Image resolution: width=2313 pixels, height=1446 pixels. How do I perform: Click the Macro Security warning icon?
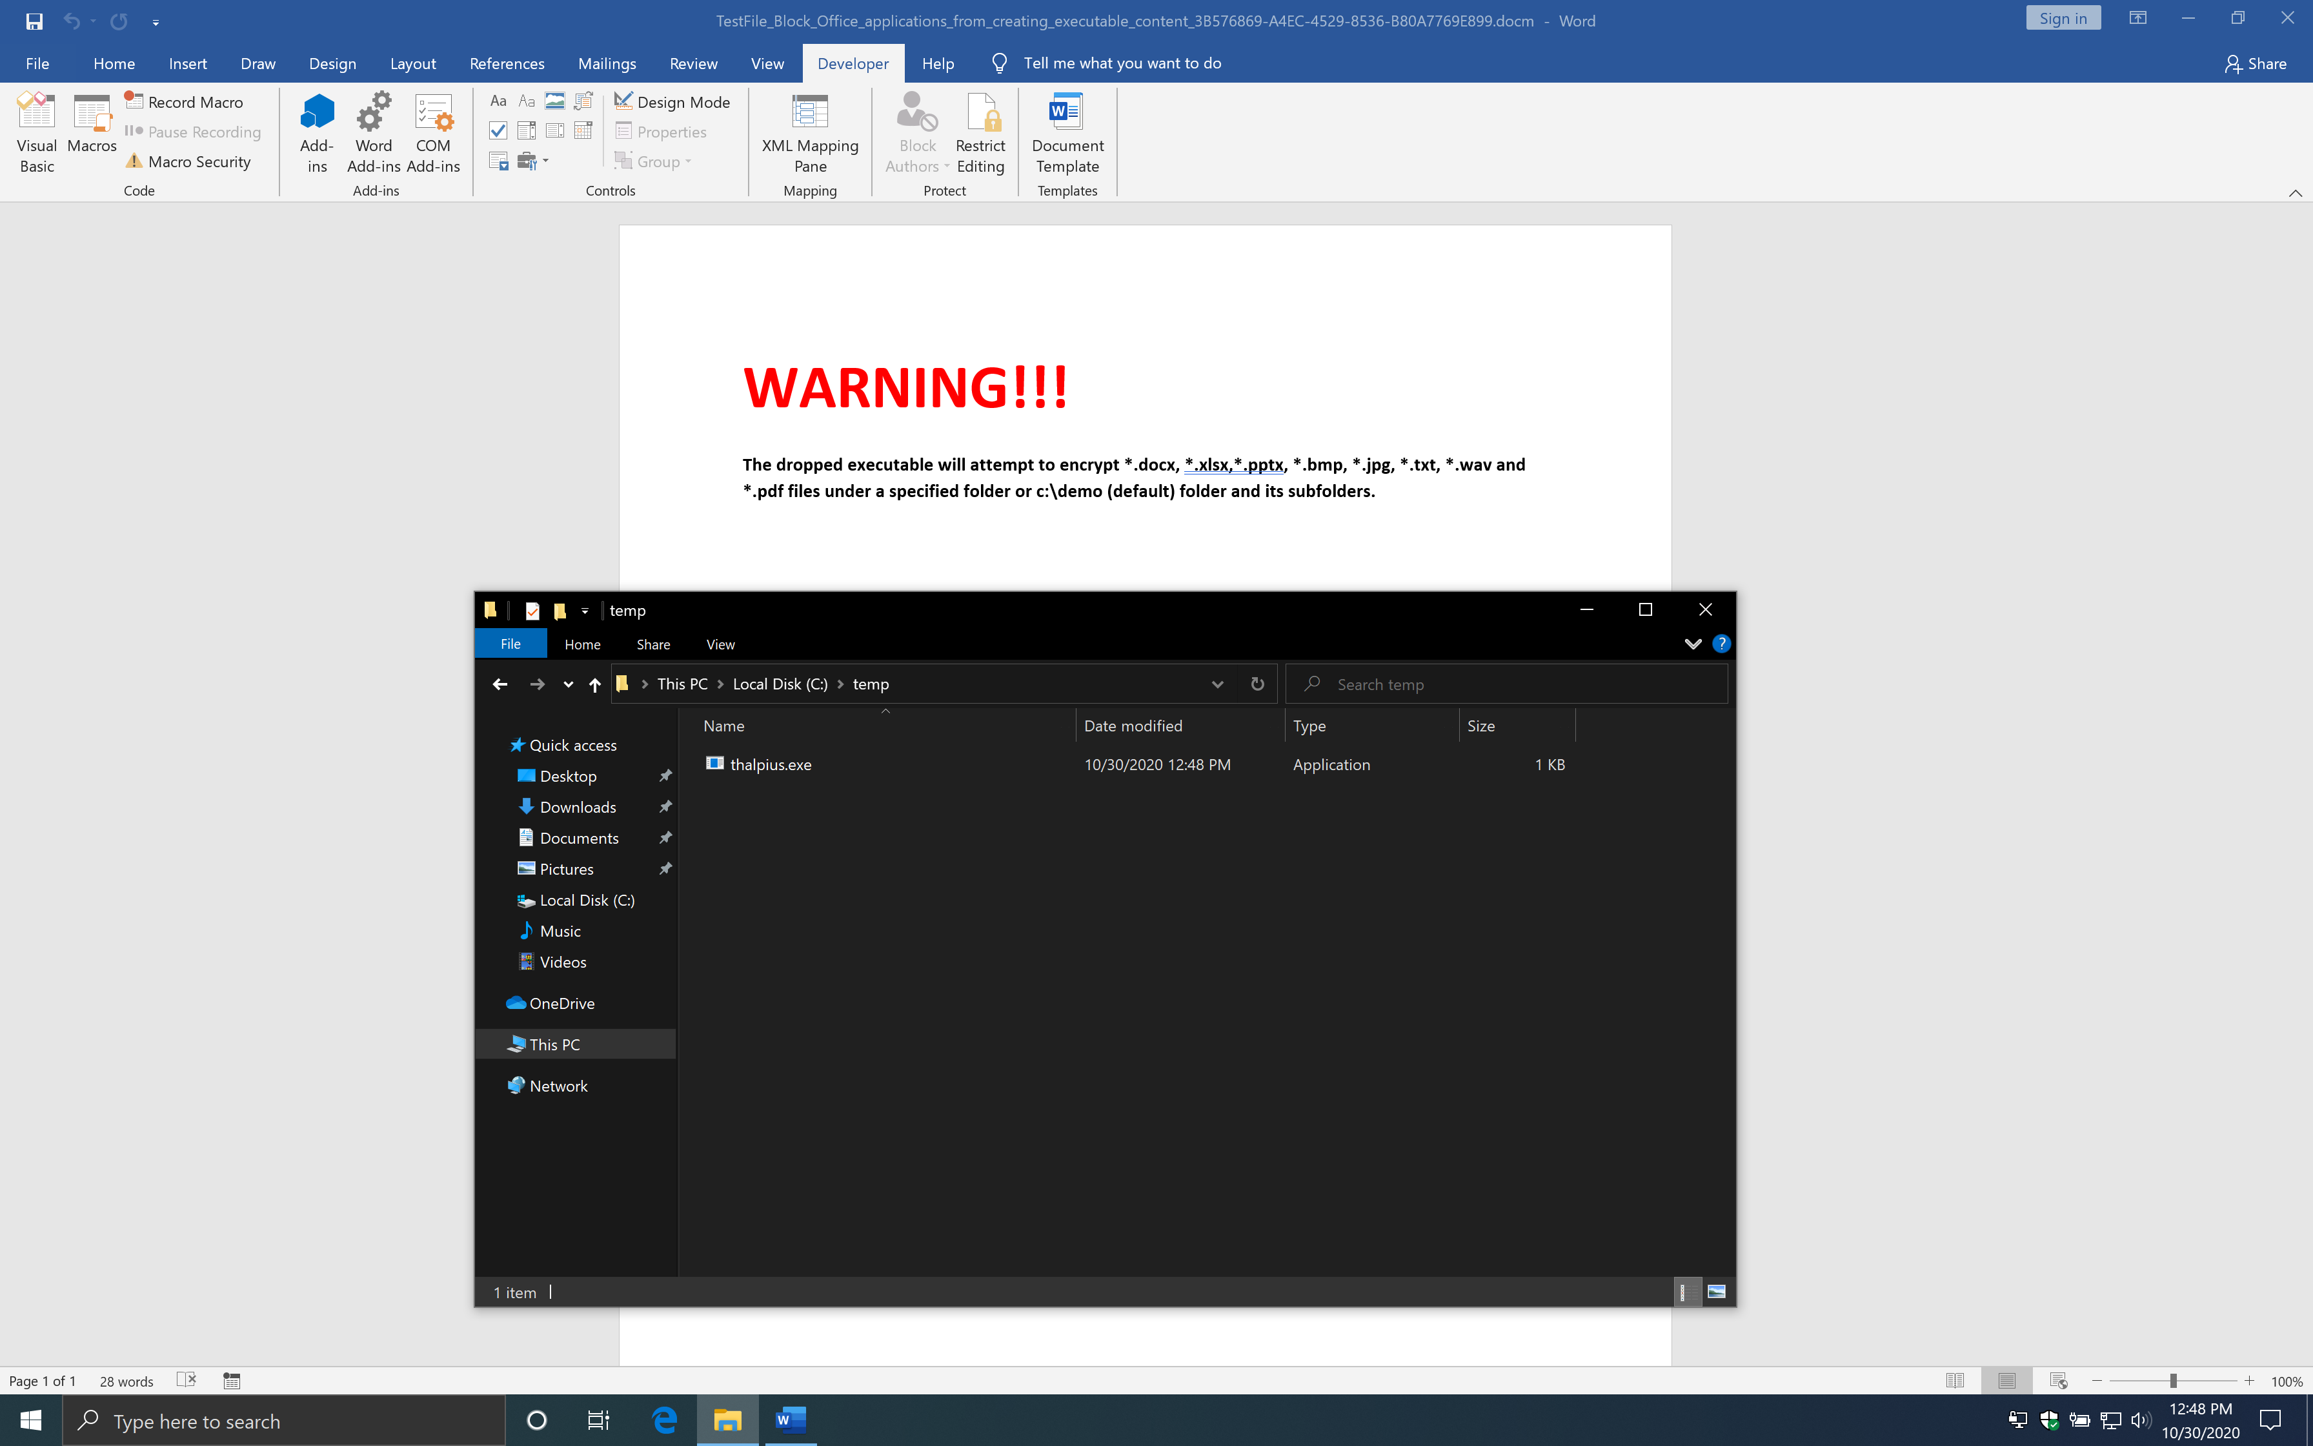point(134,161)
